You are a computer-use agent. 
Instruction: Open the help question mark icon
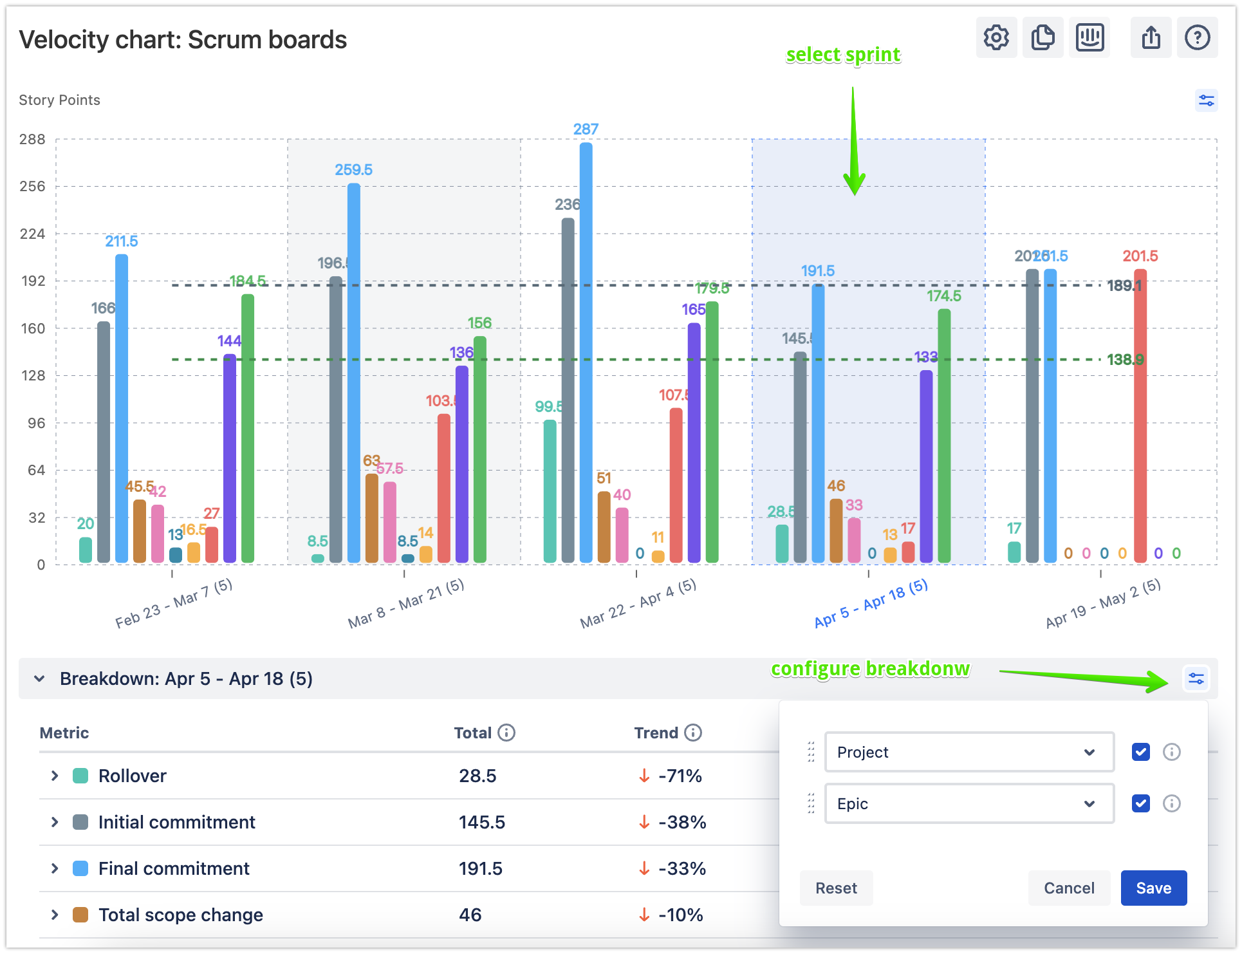1197,37
